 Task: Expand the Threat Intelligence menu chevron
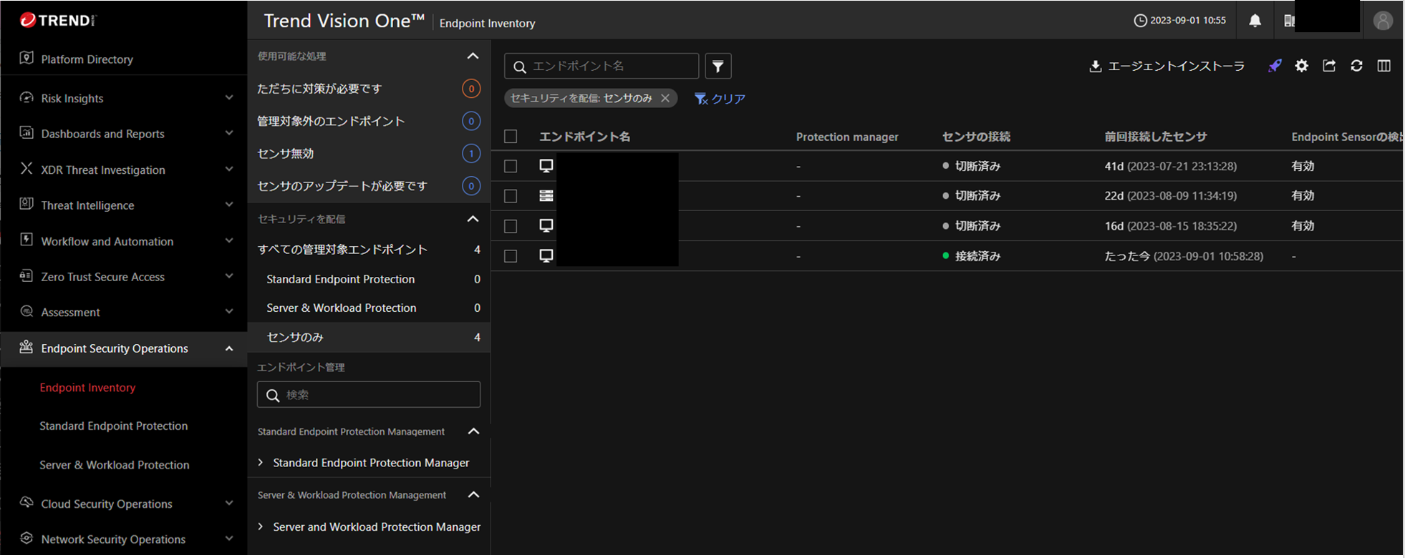pyautogui.click(x=229, y=205)
